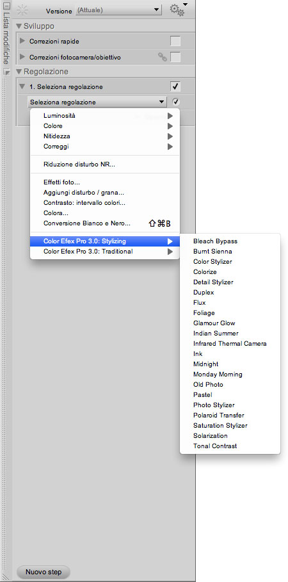Toggle the Correzioni rapide checkbox
Image resolution: width=288 pixels, height=582 pixels.
click(x=175, y=41)
